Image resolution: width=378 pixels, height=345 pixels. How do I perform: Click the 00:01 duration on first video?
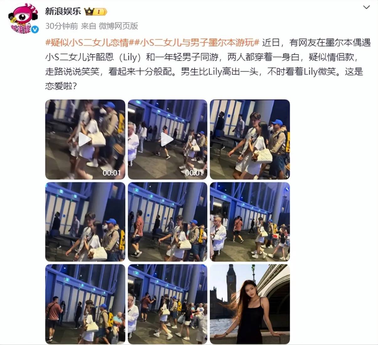pos(112,173)
